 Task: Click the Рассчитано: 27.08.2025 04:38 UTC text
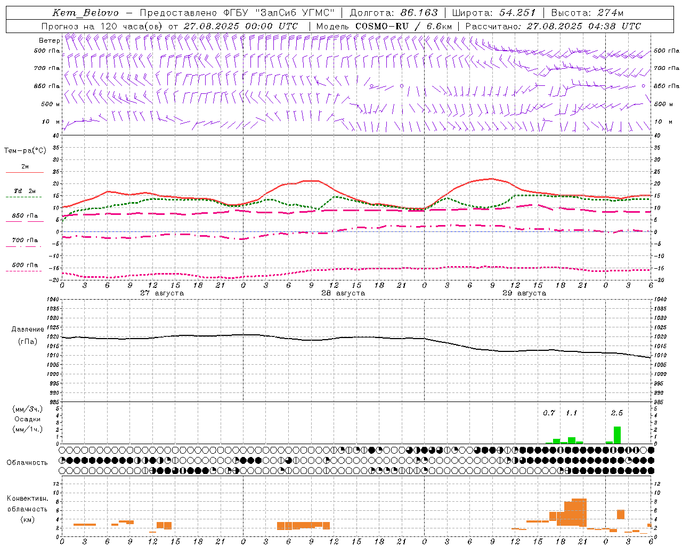(554, 26)
